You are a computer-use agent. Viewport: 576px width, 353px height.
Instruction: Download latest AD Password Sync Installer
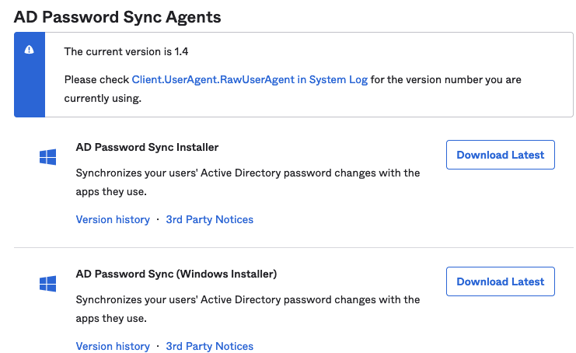[500, 155]
